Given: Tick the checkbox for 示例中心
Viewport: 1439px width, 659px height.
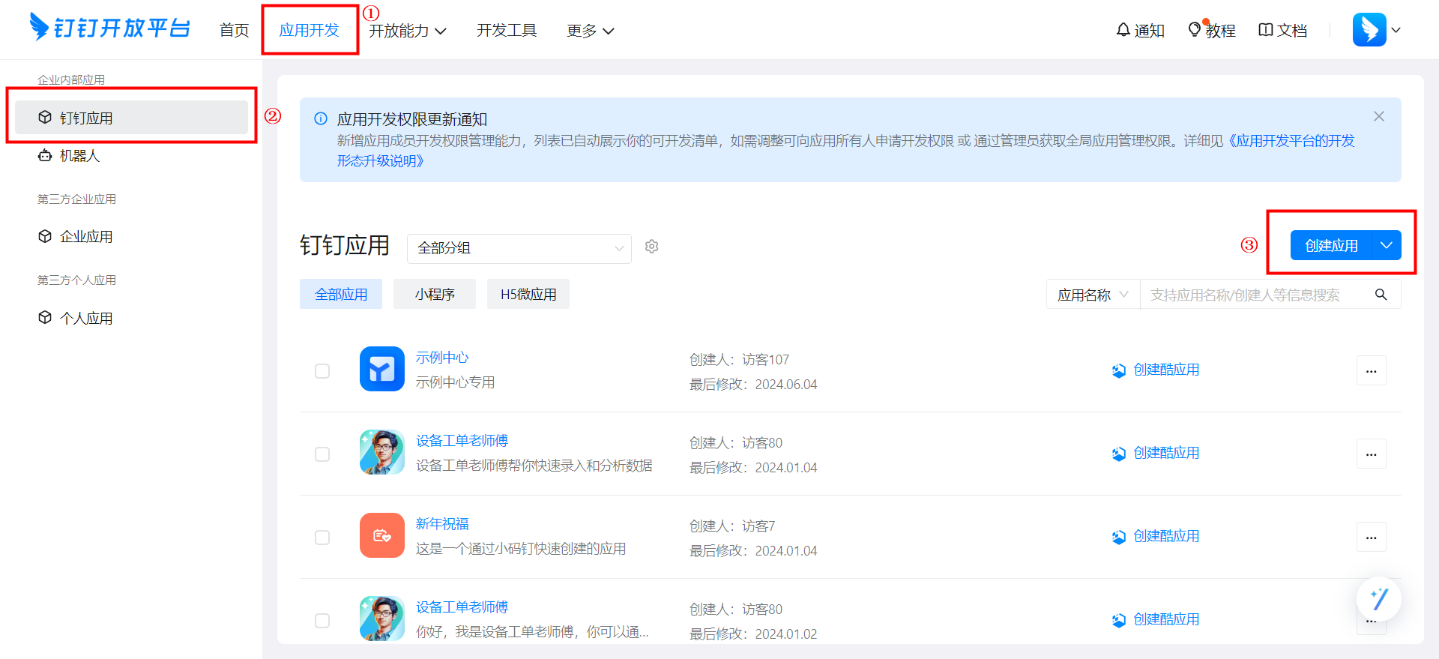Looking at the screenshot, I should 322,371.
